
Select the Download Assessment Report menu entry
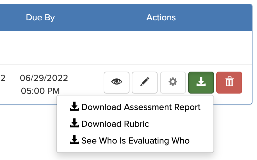[141, 107]
